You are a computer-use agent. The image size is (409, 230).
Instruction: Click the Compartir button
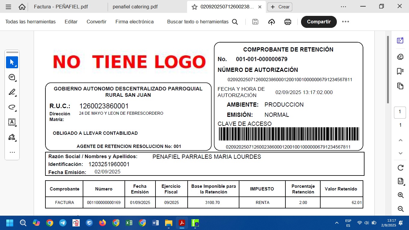[319, 22]
